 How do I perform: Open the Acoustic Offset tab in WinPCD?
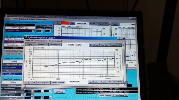pos(41,19)
